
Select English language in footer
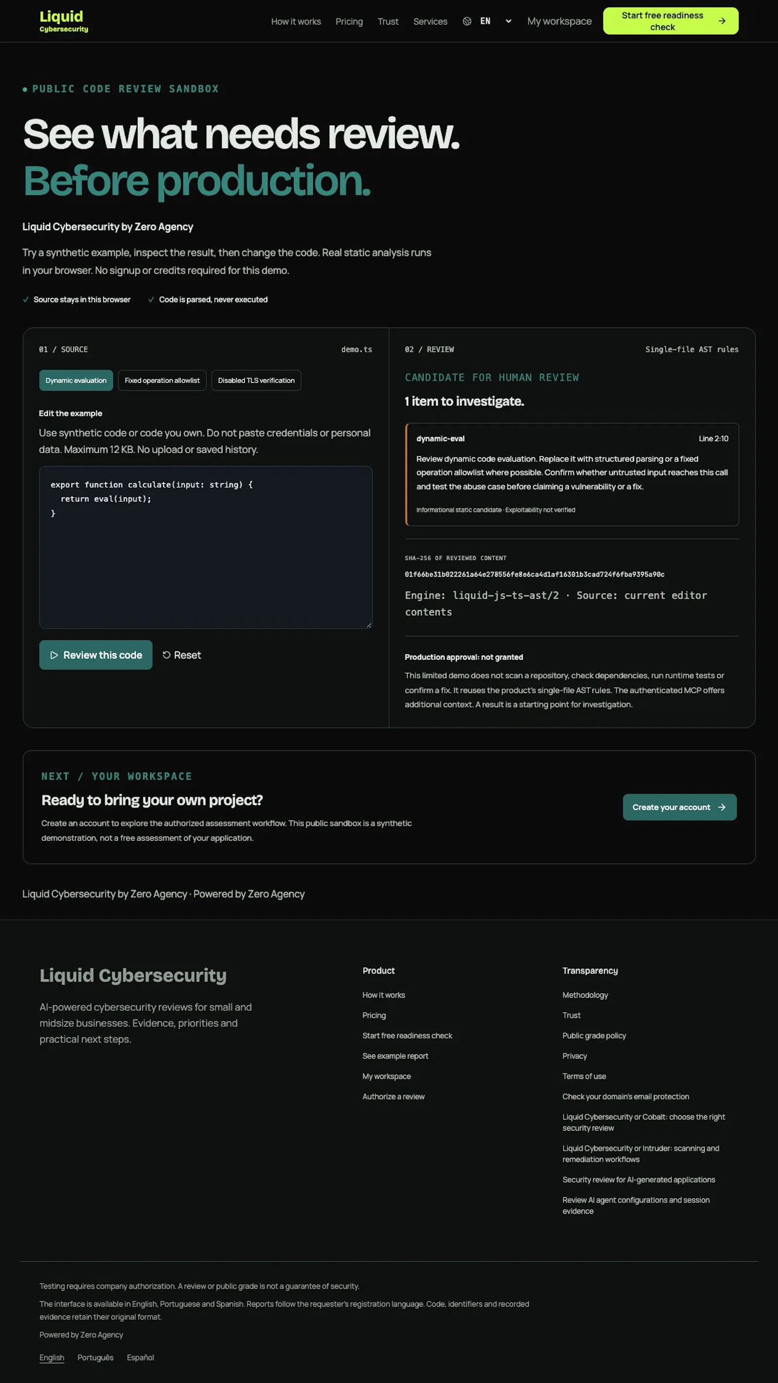pyautogui.click(x=52, y=1357)
